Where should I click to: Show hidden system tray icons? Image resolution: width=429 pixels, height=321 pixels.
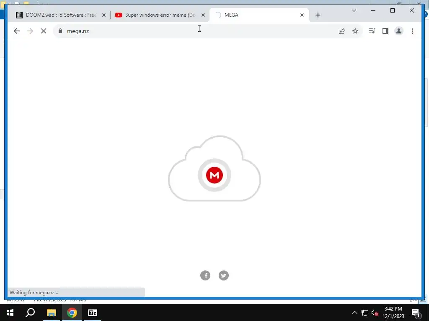click(354, 313)
